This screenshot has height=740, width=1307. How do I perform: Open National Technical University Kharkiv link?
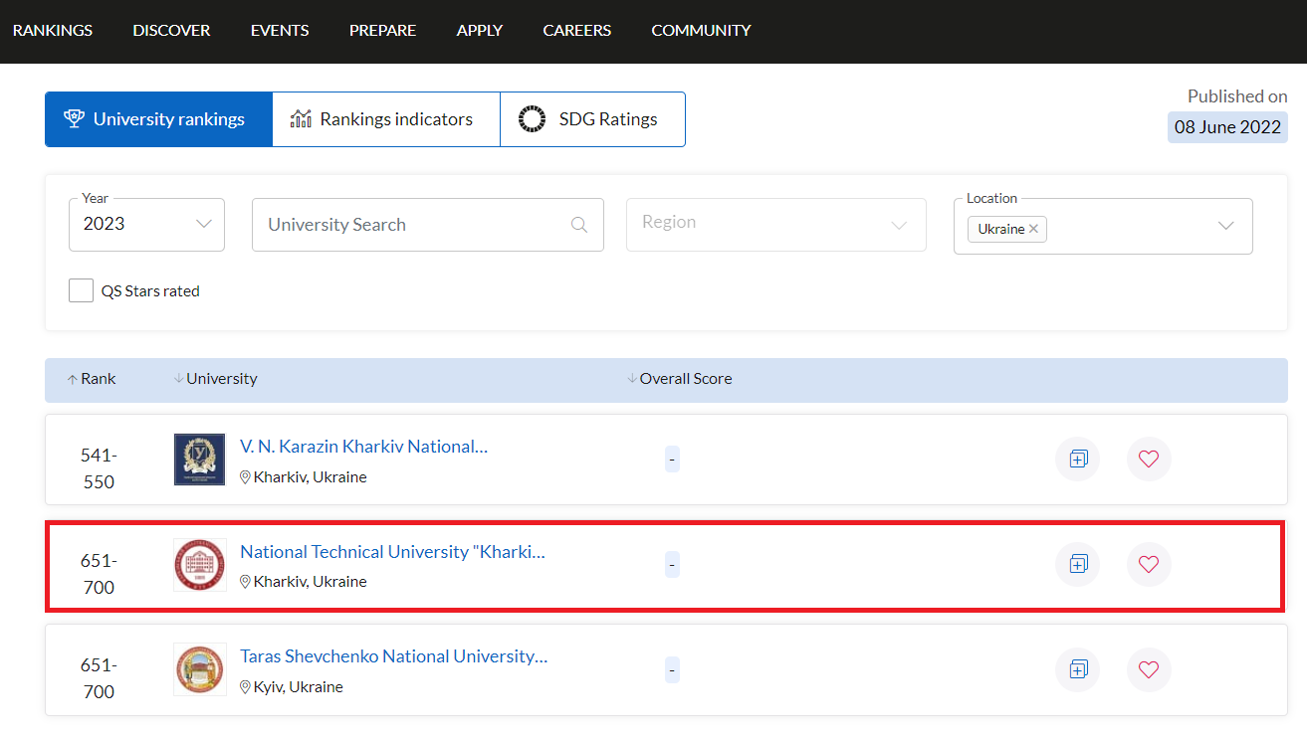pyautogui.click(x=393, y=551)
